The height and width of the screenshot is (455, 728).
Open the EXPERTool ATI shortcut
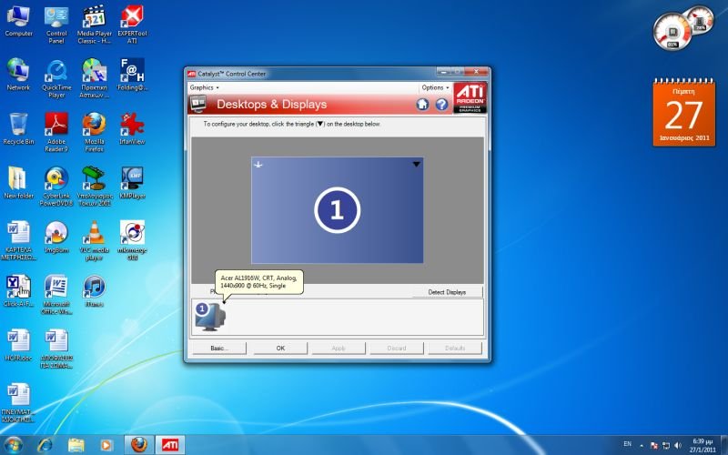pyautogui.click(x=132, y=25)
